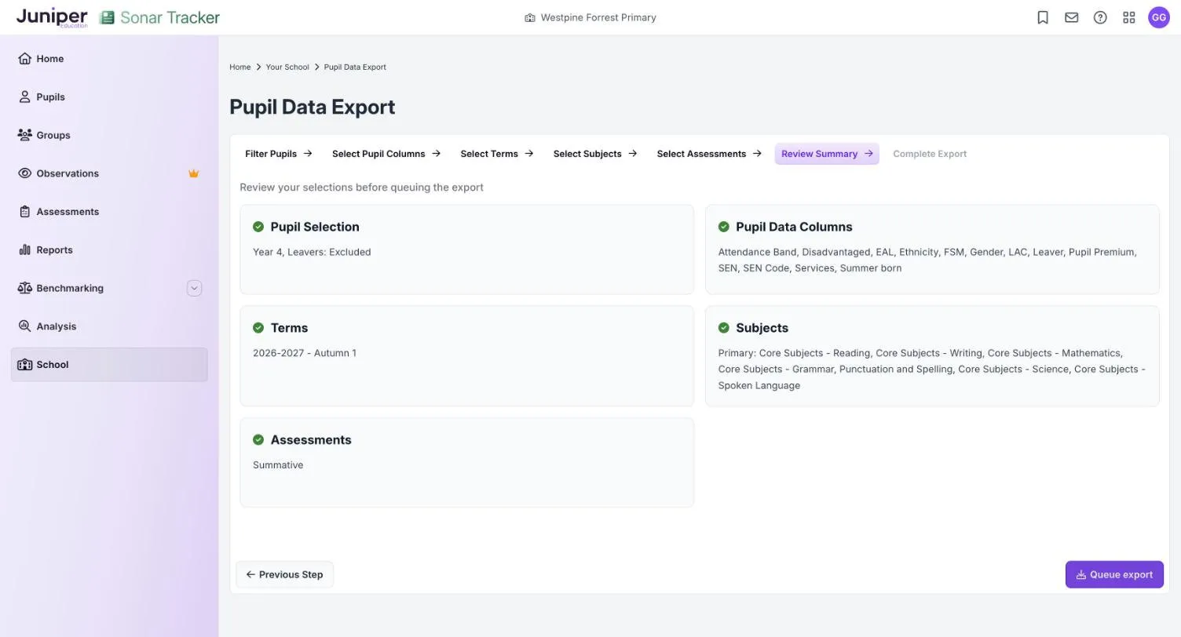Click the Queue export button
1181x637 pixels.
click(1114, 575)
